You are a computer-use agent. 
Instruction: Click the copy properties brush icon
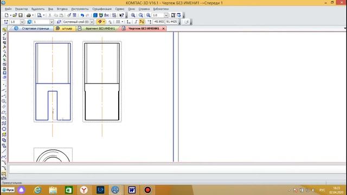point(69,15)
